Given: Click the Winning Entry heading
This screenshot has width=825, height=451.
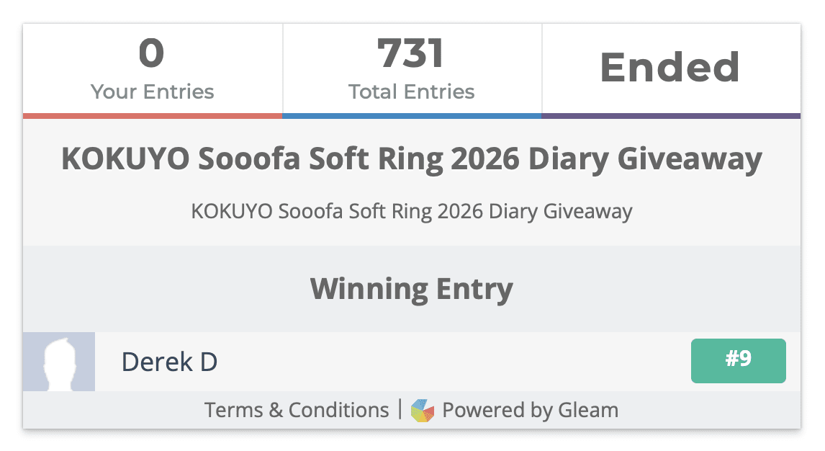Looking at the screenshot, I should tap(412, 289).
